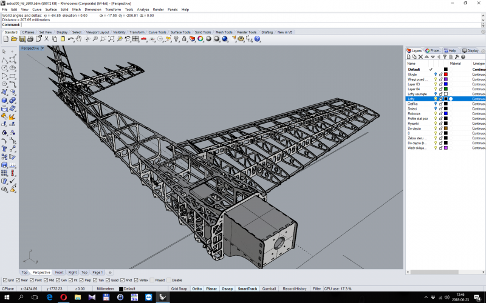This screenshot has height=303, width=486.
Task: Click the Print icon in toolbar
Action: click(x=30, y=39)
